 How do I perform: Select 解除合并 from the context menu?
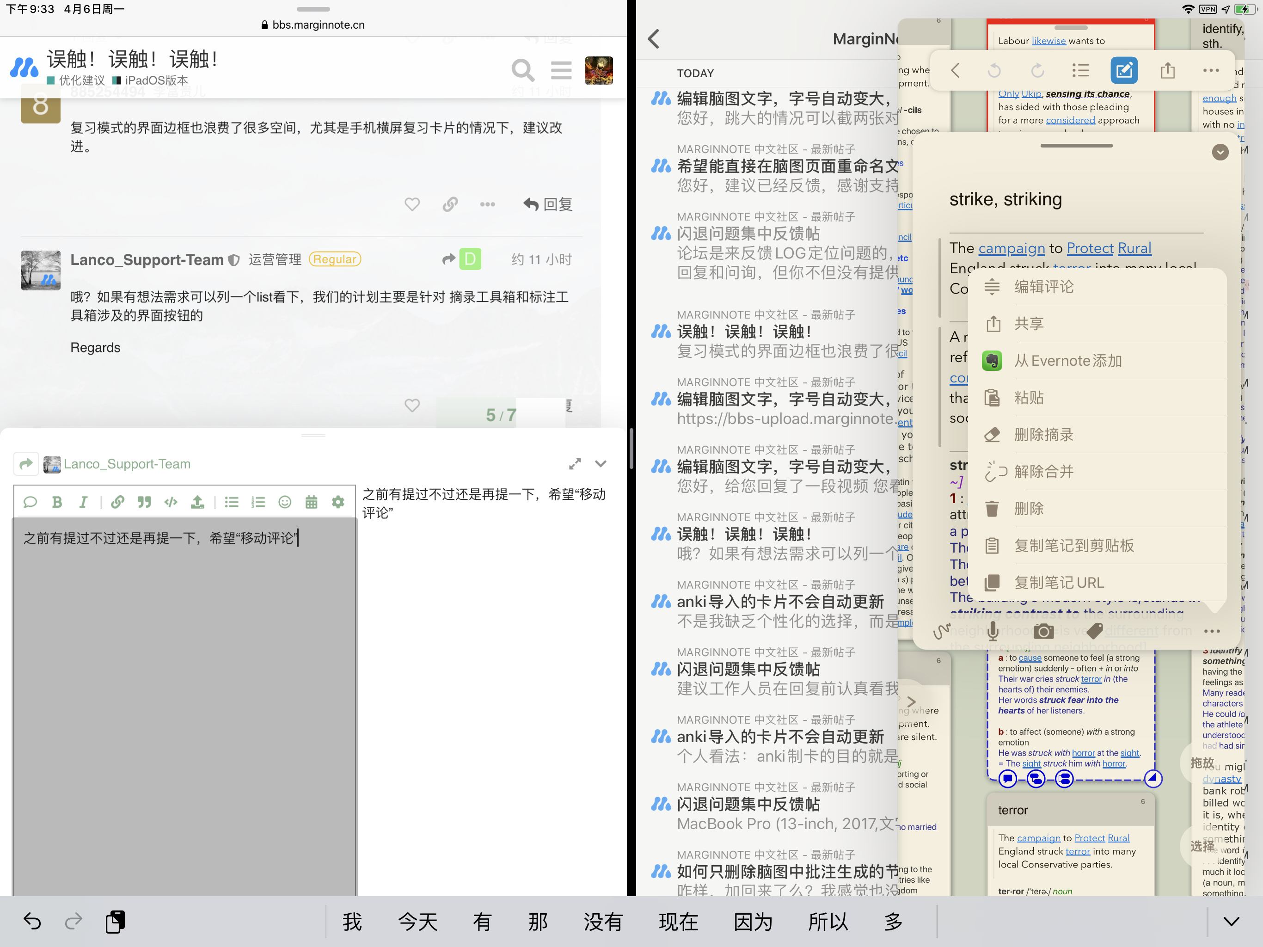(x=1097, y=472)
